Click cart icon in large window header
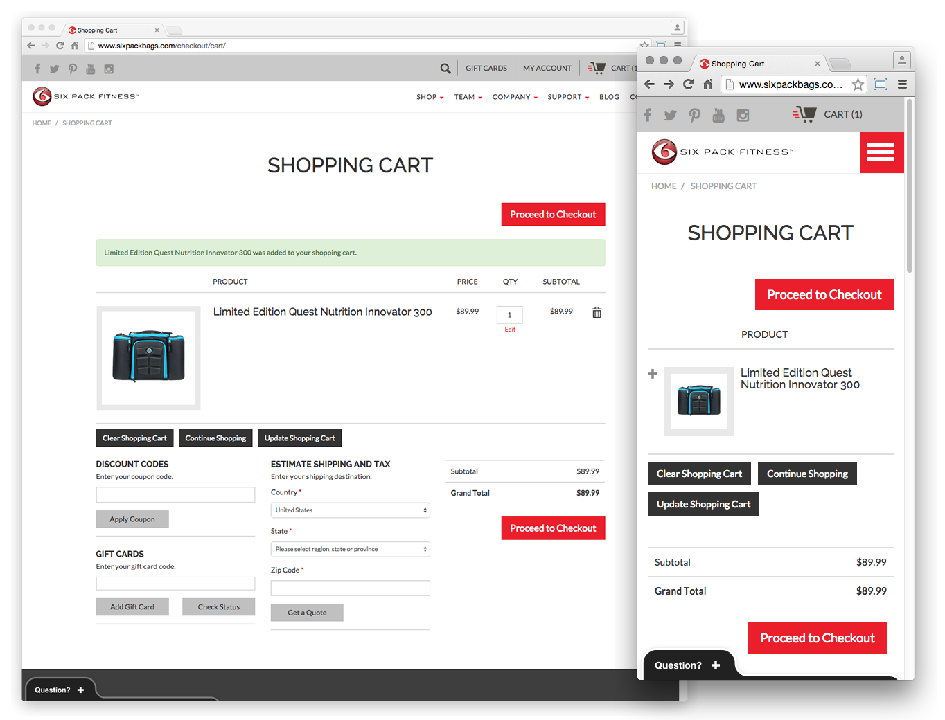 597,68
